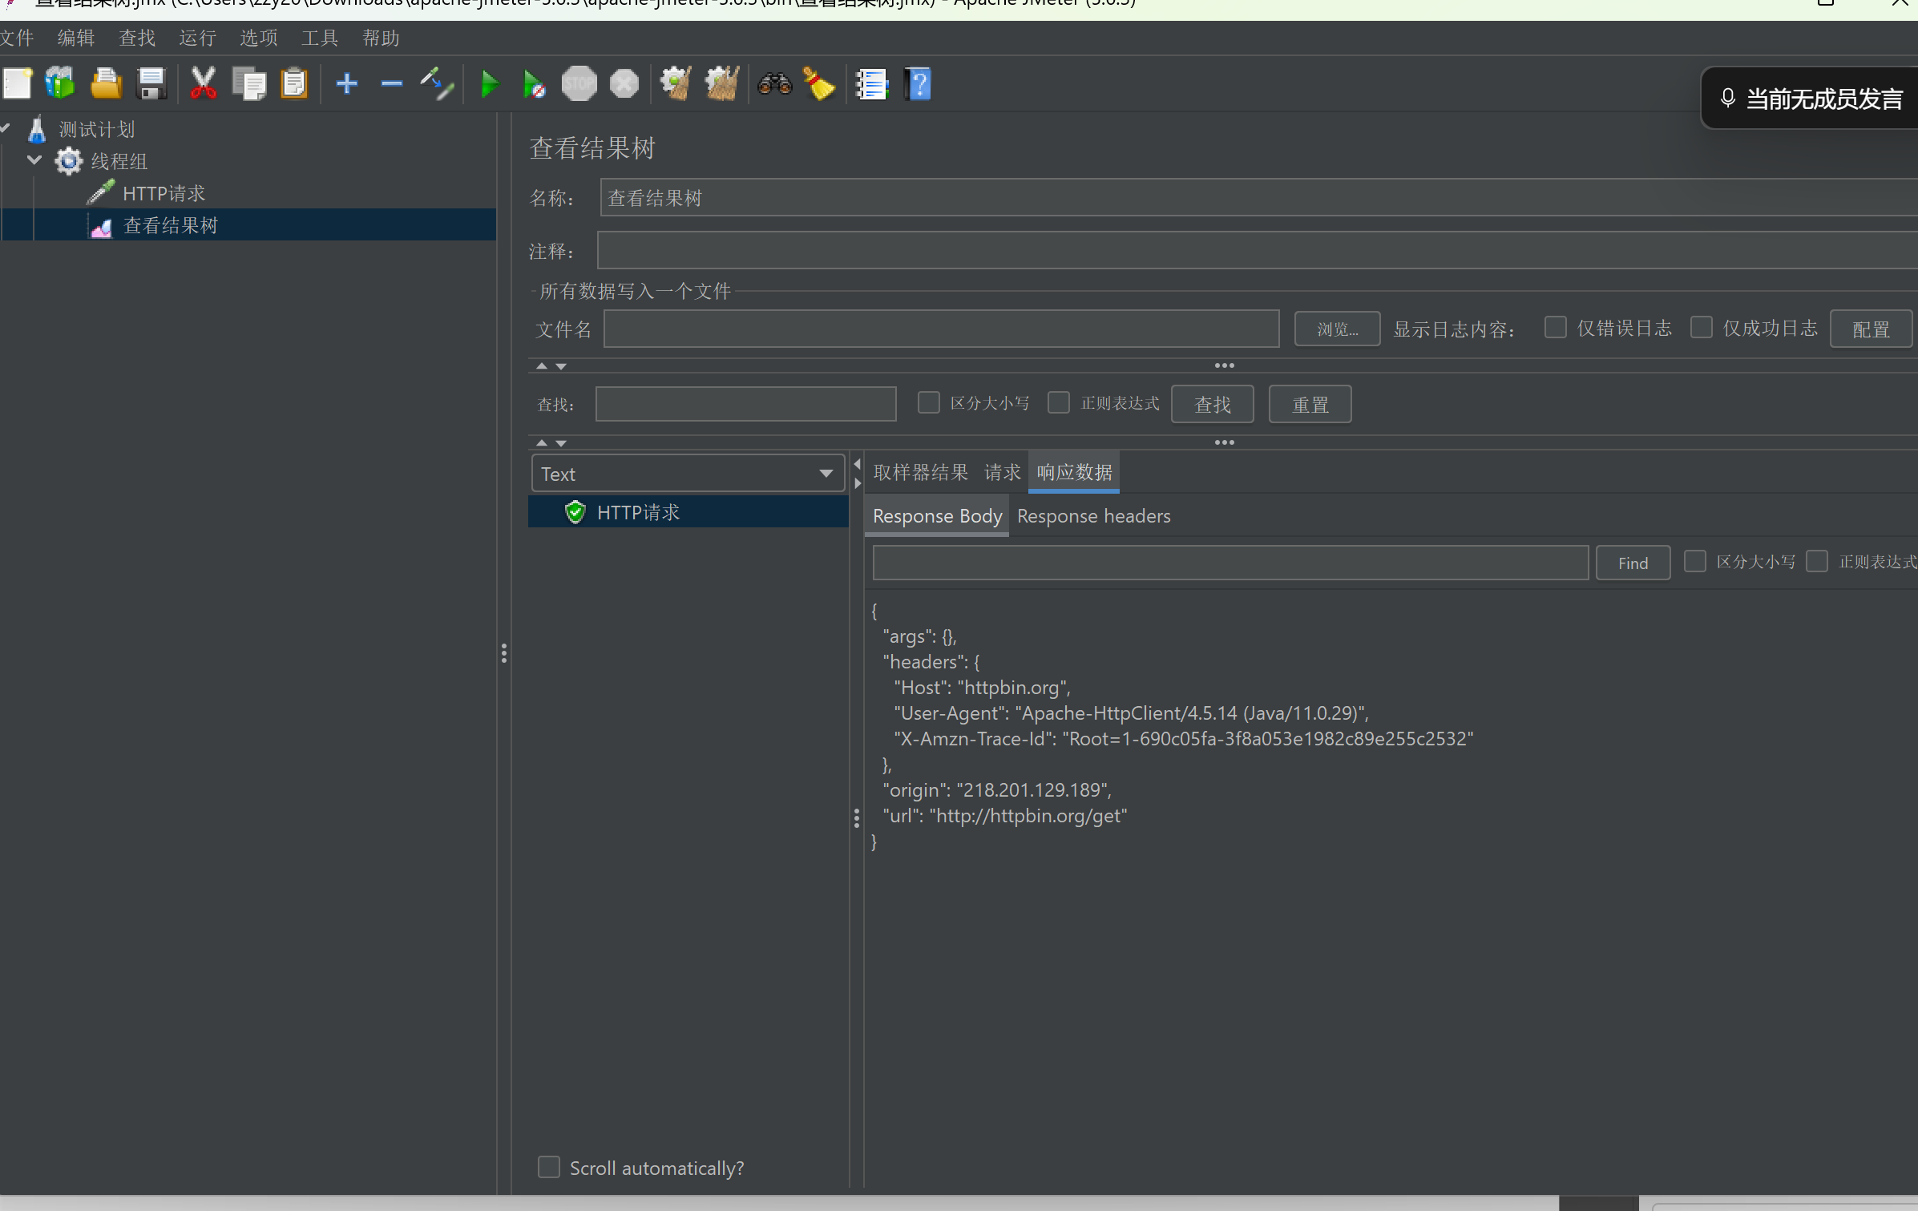Click the Start no pauses icon
The height and width of the screenshot is (1211, 1918).
click(x=534, y=84)
